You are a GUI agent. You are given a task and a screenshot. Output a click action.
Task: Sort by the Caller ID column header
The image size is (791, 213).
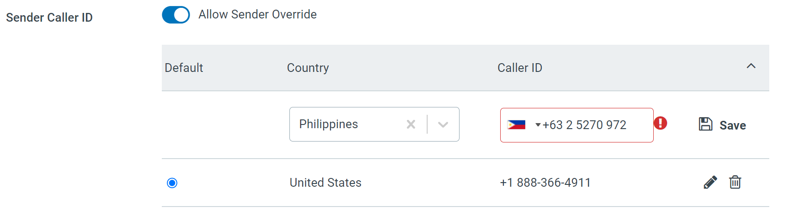(520, 68)
